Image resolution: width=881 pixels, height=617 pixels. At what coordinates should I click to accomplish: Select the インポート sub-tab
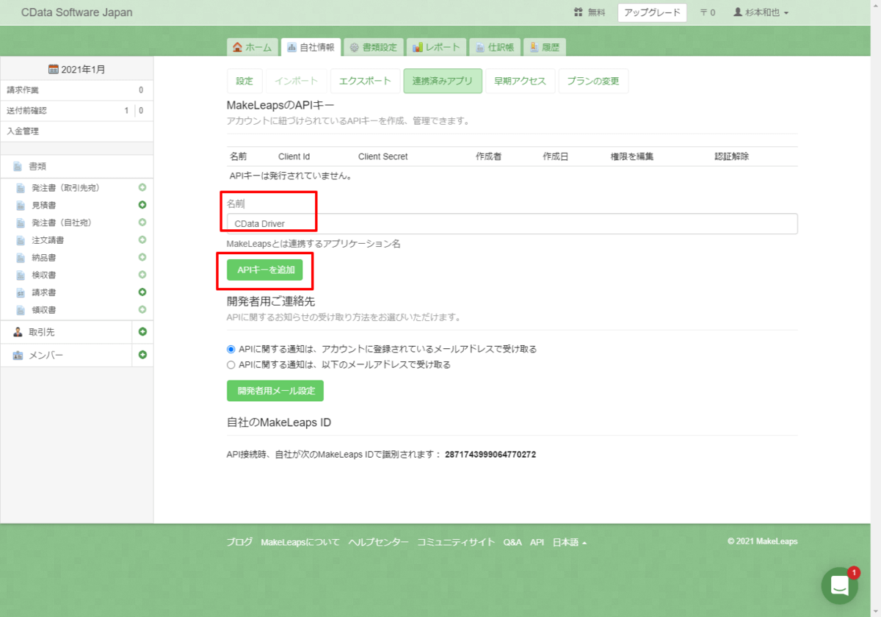coord(297,81)
